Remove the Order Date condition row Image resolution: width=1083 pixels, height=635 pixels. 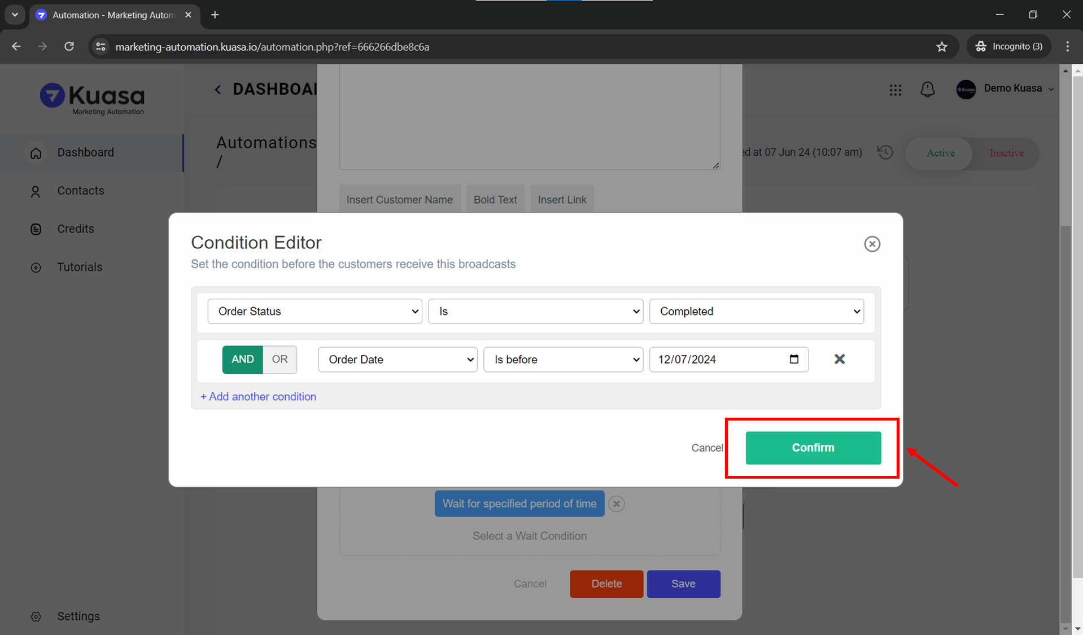click(839, 360)
